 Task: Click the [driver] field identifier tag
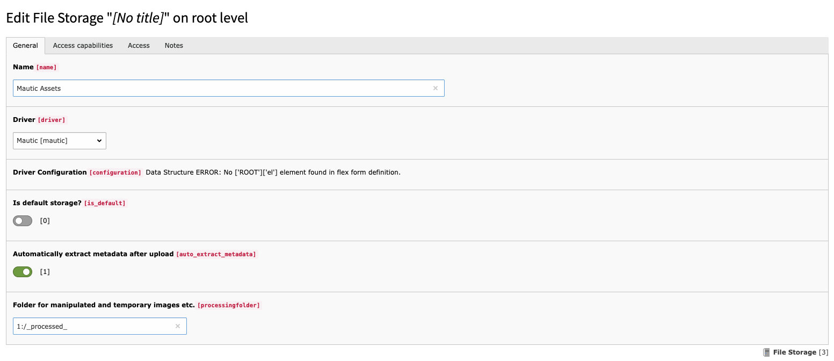click(52, 120)
